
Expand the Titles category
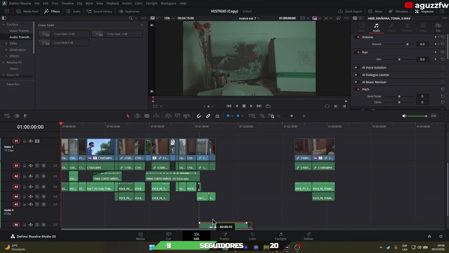(x=6, y=43)
